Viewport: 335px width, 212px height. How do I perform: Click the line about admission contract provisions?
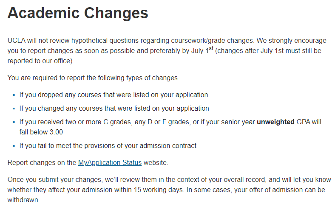tap(108, 146)
